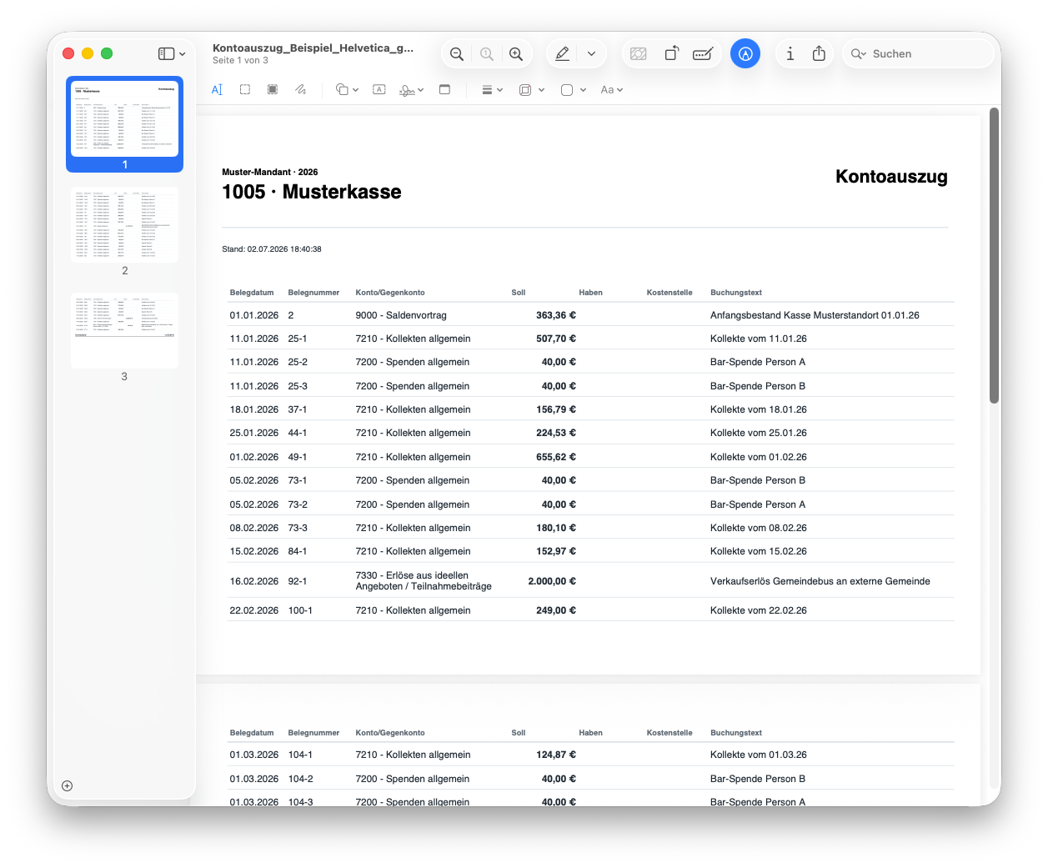Image resolution: width=1048 pixels, height=868 pixels.
Task: Rotate the page with the rotate icon
Action: pos(672,54)
